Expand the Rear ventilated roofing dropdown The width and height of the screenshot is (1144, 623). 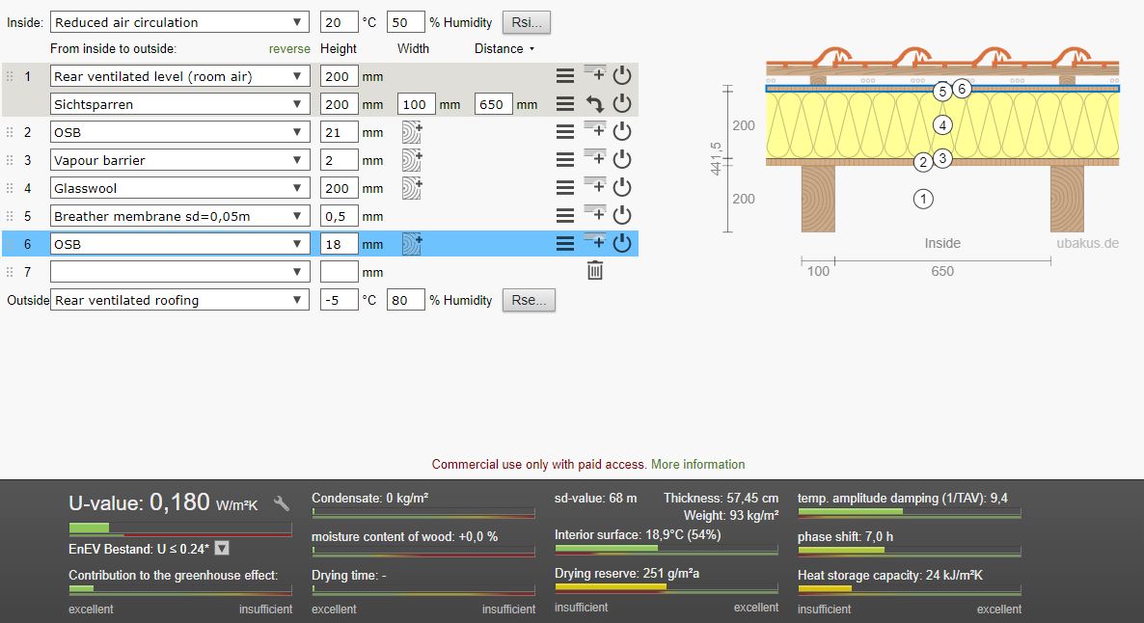179,300
